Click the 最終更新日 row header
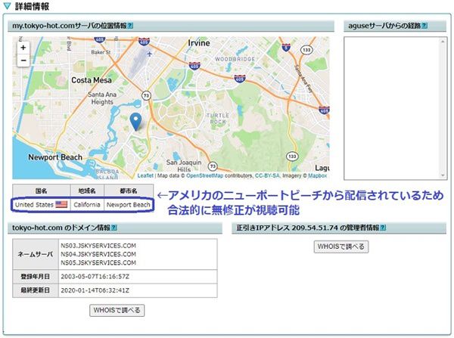Image resolution: width=454 pixels, height=338 pixels. (x=36, y=290)
